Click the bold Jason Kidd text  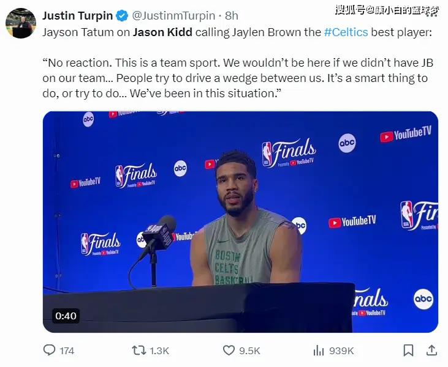(x=162, y=32)
